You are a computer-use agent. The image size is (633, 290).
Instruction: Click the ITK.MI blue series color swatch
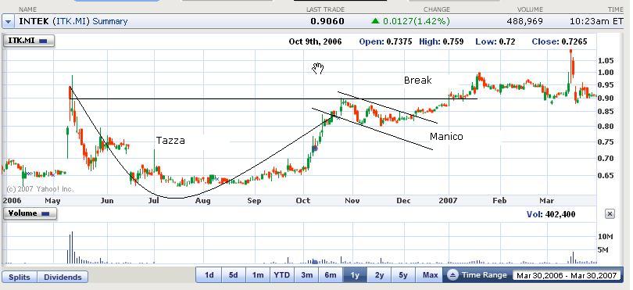point(44,41)
